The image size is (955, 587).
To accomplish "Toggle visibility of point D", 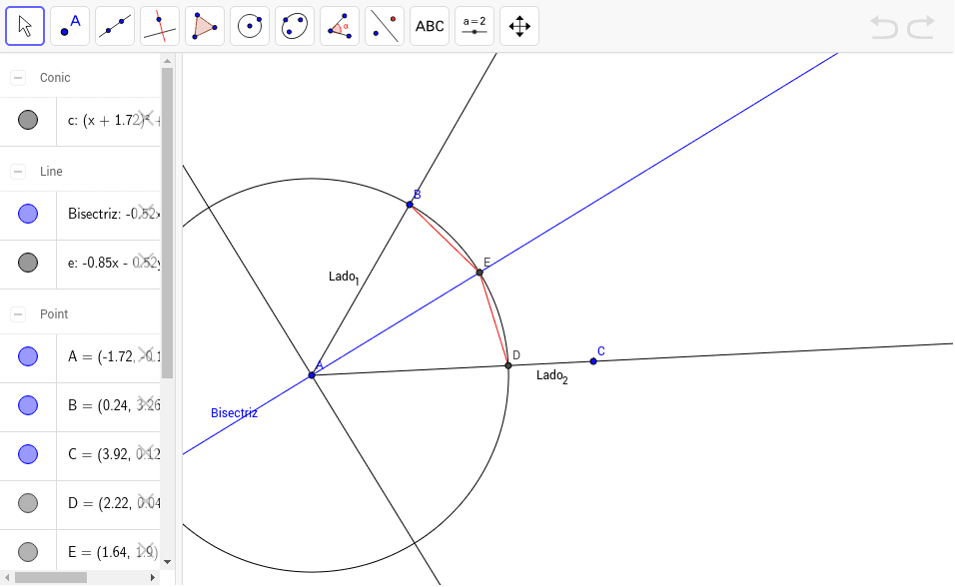I will pyautogui.click(x=28, y=503).
